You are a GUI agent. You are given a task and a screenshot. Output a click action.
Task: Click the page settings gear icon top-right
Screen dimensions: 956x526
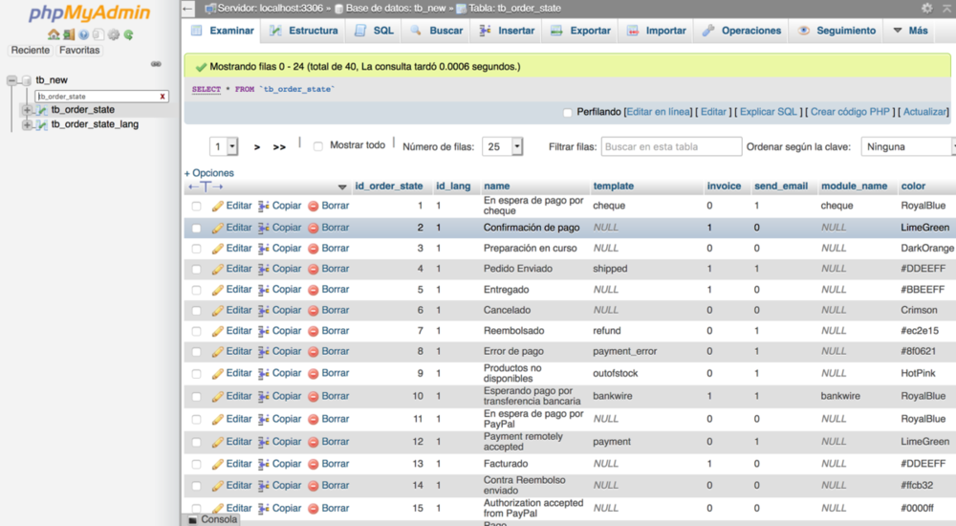(x=926, y=8)
